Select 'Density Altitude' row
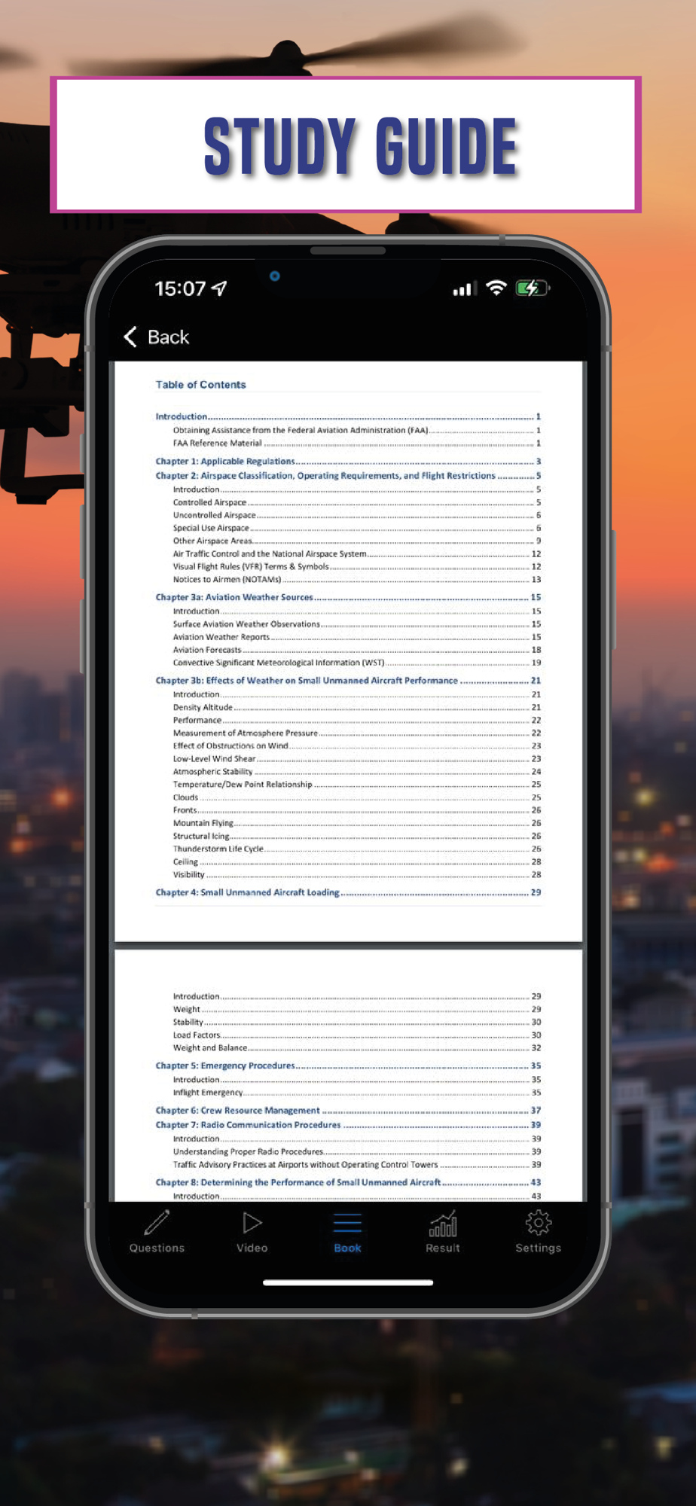The height and width of the screenshot is (1506, 696). click(357, 707)
